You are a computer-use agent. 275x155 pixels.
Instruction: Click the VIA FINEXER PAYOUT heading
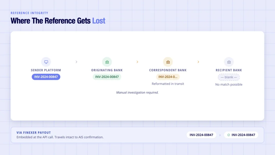click(x=34, y=133)
